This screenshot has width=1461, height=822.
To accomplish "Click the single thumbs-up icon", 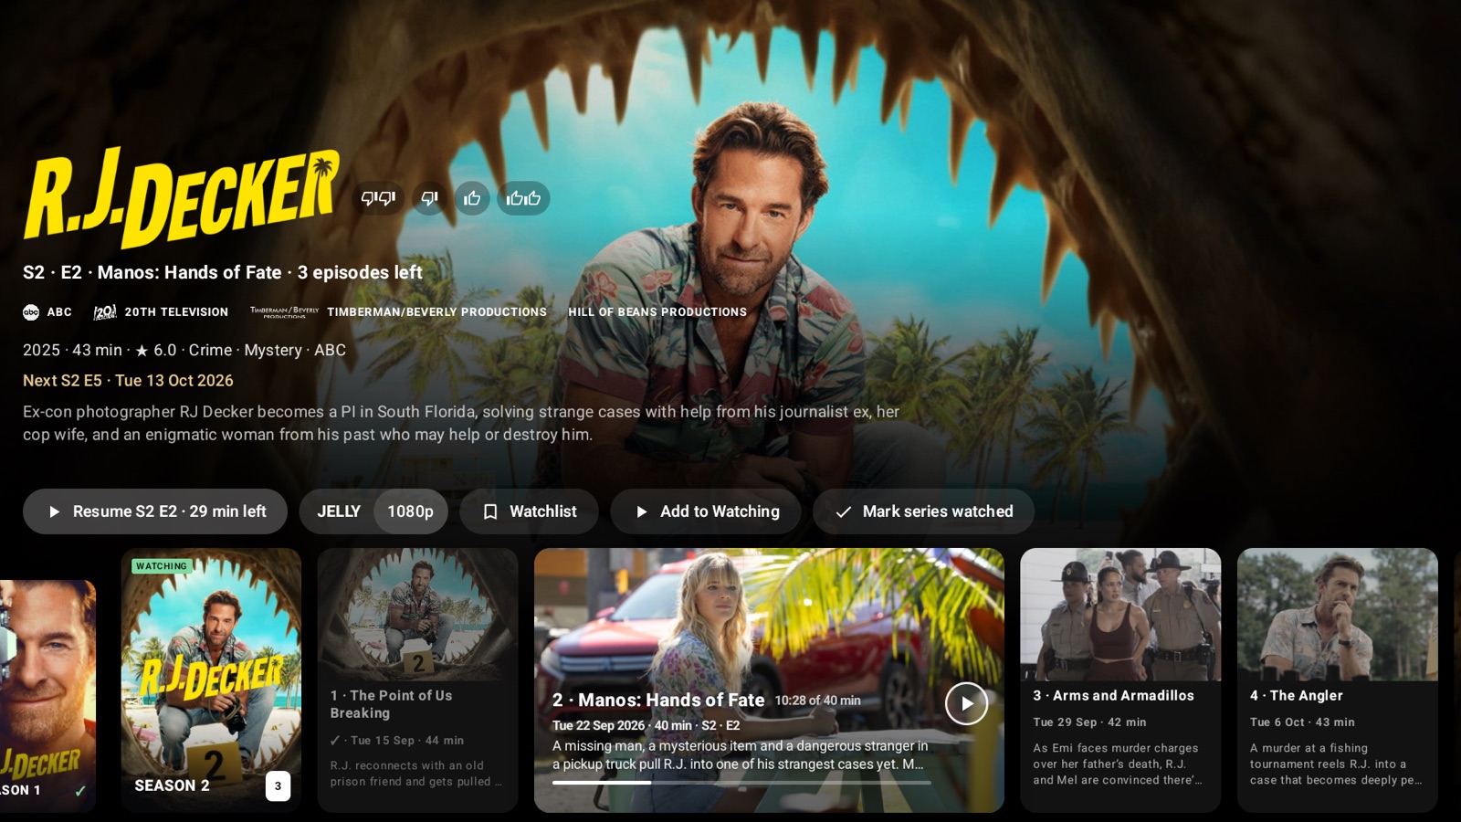I will coord(472,198).
